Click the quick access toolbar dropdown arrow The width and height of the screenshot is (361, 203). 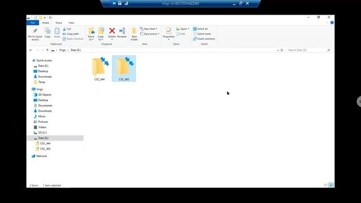click(45, 17)
